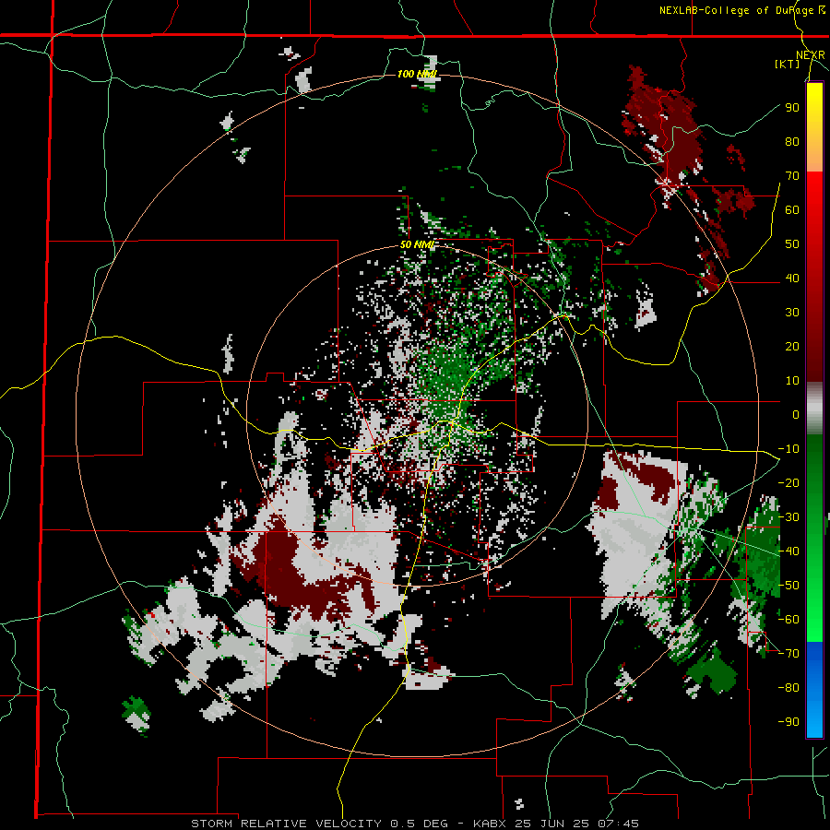Click the 100 NMI range ring label
Screen dimensions: 830x830
(417, 74)
